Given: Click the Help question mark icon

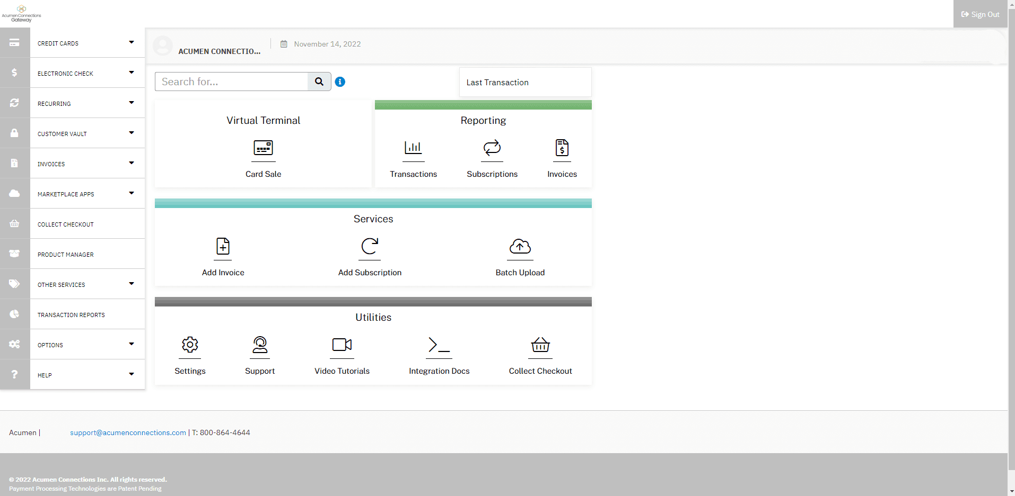Looking at the screenshot, I should [x=14, y=374].
